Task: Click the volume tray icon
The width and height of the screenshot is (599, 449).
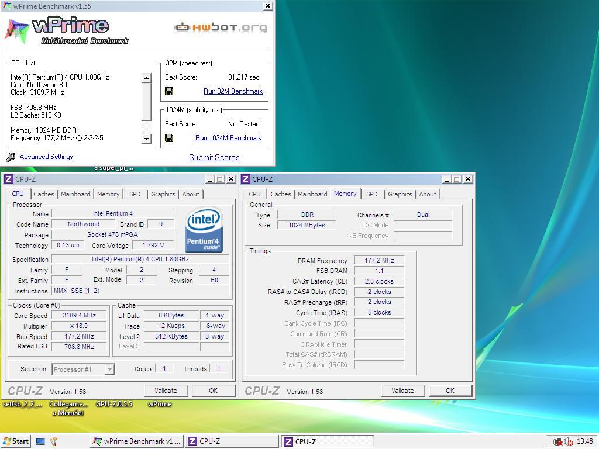Action: [568, 441]
